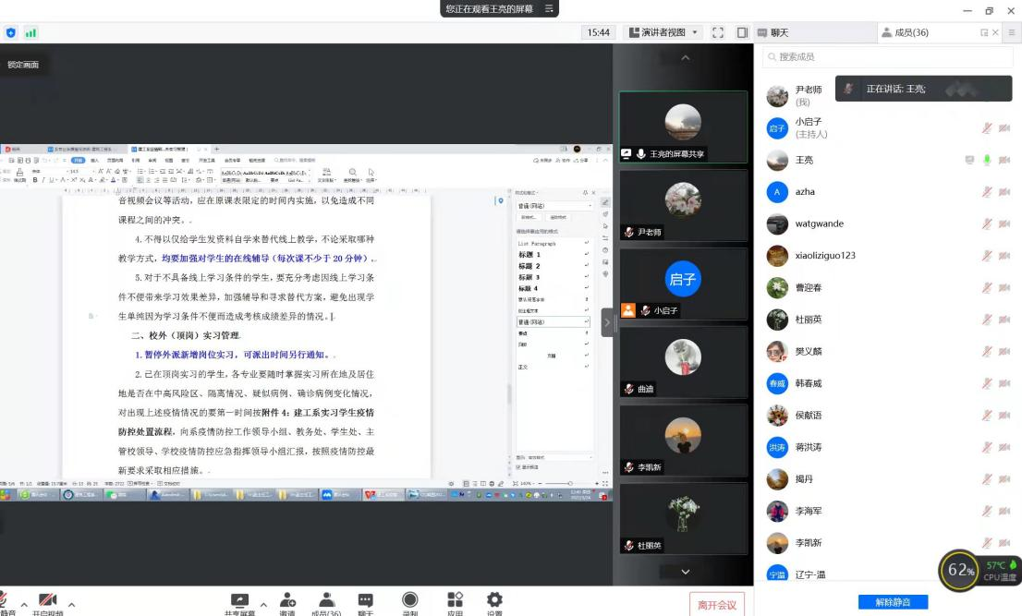Click the Record (录制) icon
Image resolution: width=1022 pixels, height=616 pixels.
[409, 600]
